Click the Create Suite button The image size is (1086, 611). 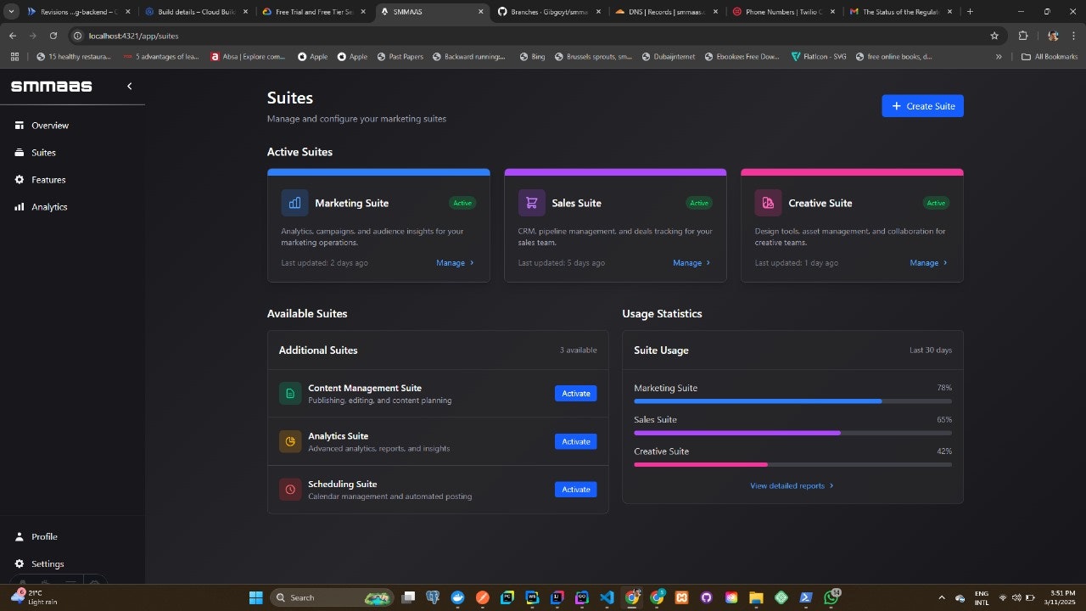922,106
